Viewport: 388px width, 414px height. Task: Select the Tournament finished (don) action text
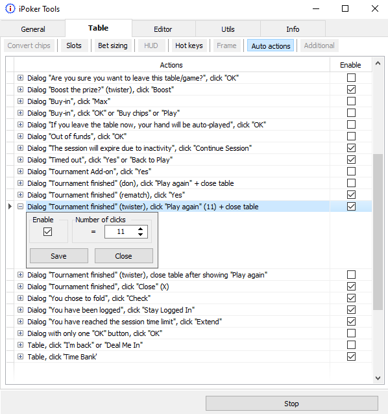coord(130,183)
